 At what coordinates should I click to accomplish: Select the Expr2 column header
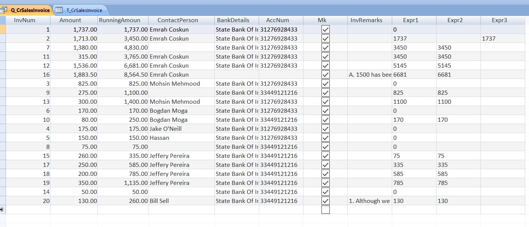(x=458, y=20)
